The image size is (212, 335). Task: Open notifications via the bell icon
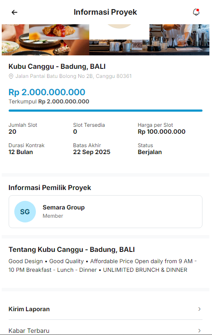(196, 12)
